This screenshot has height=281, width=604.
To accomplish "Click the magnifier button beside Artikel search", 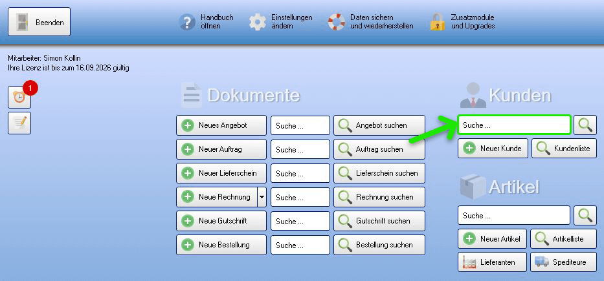I will [x=585, y=215].
